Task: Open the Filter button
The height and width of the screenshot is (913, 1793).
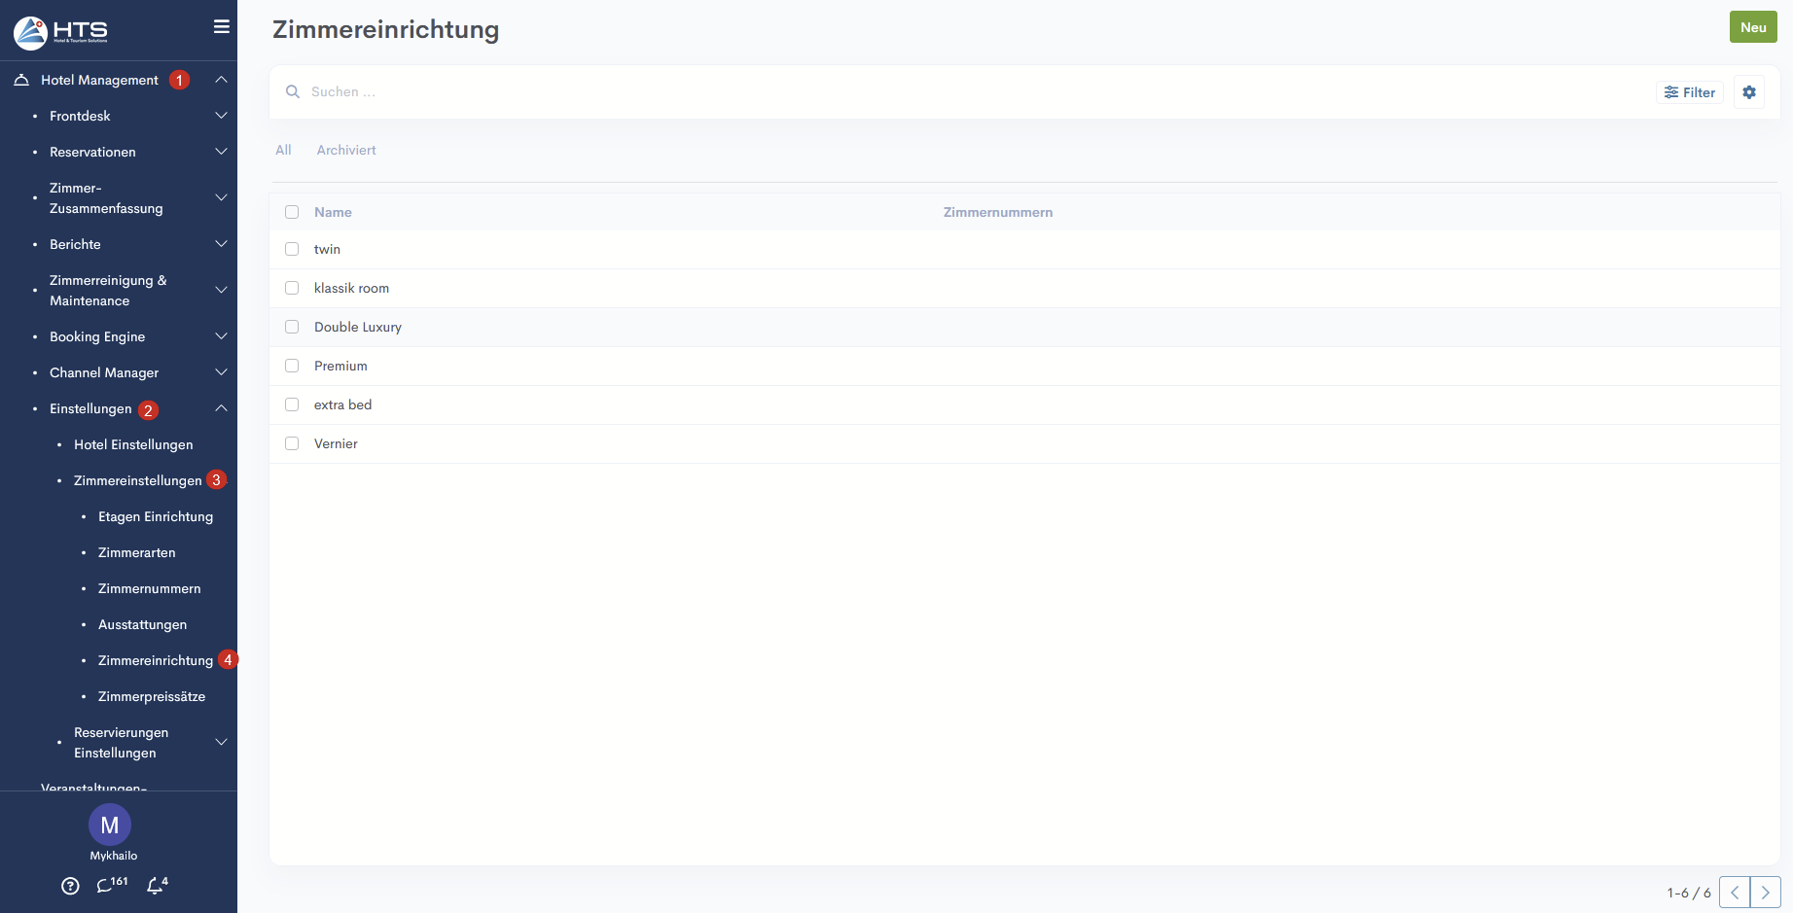Action: (1689, 92)
